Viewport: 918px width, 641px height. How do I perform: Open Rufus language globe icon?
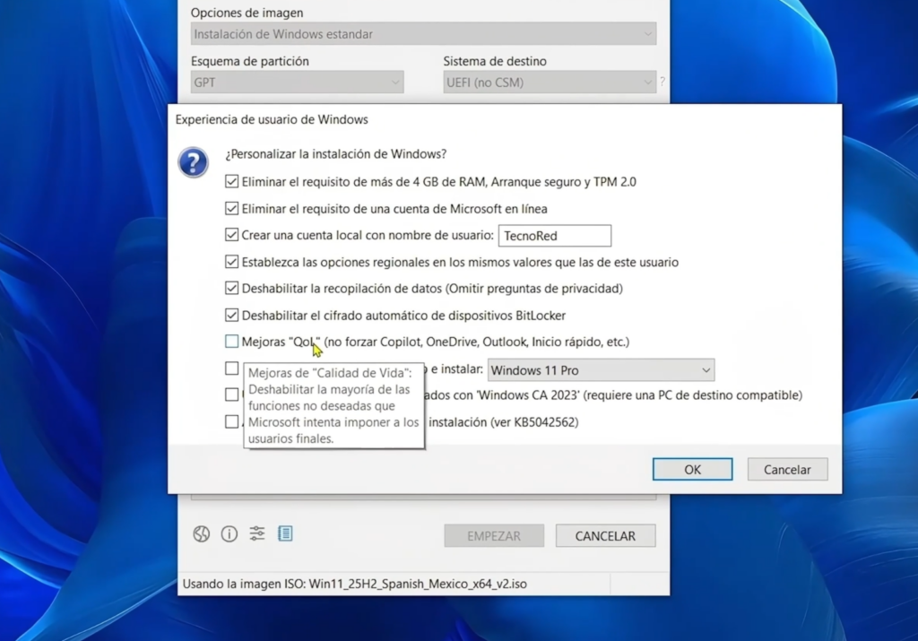click(202, 534)
